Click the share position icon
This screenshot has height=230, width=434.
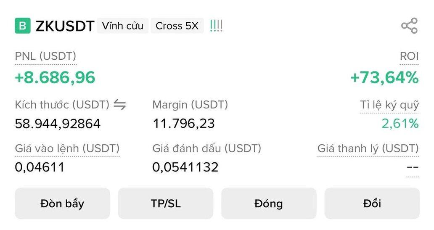tap(409, 26)
